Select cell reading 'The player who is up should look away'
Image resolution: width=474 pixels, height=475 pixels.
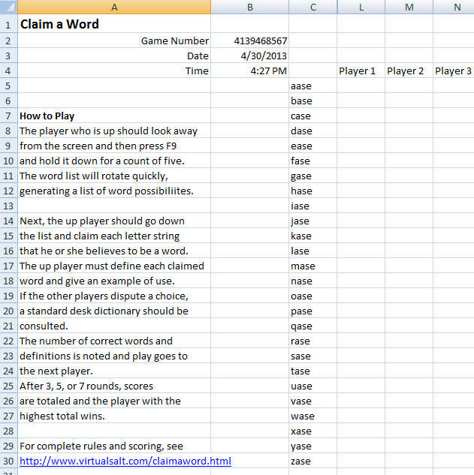(114, 131)
